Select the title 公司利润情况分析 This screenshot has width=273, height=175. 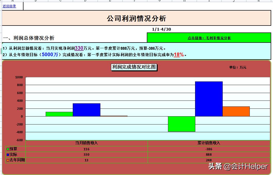[x=136, y=18]
